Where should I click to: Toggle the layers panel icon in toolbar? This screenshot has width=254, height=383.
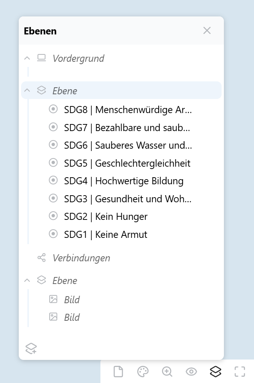coord(215,371)
